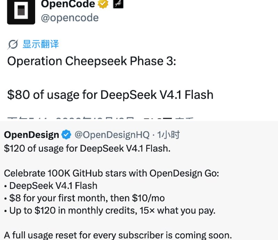Screen dimensions: 278x240
Task: Show translation via the 显示翻译 link
Action: (41, 44)
